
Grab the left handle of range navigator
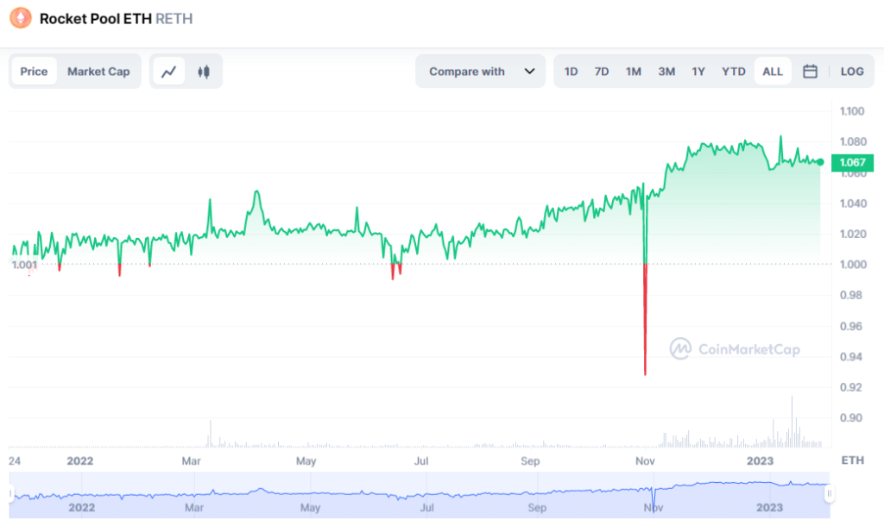pos(10,494)
